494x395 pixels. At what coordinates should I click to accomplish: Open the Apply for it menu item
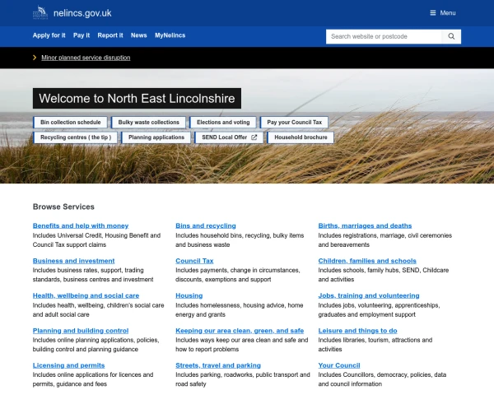49,35
